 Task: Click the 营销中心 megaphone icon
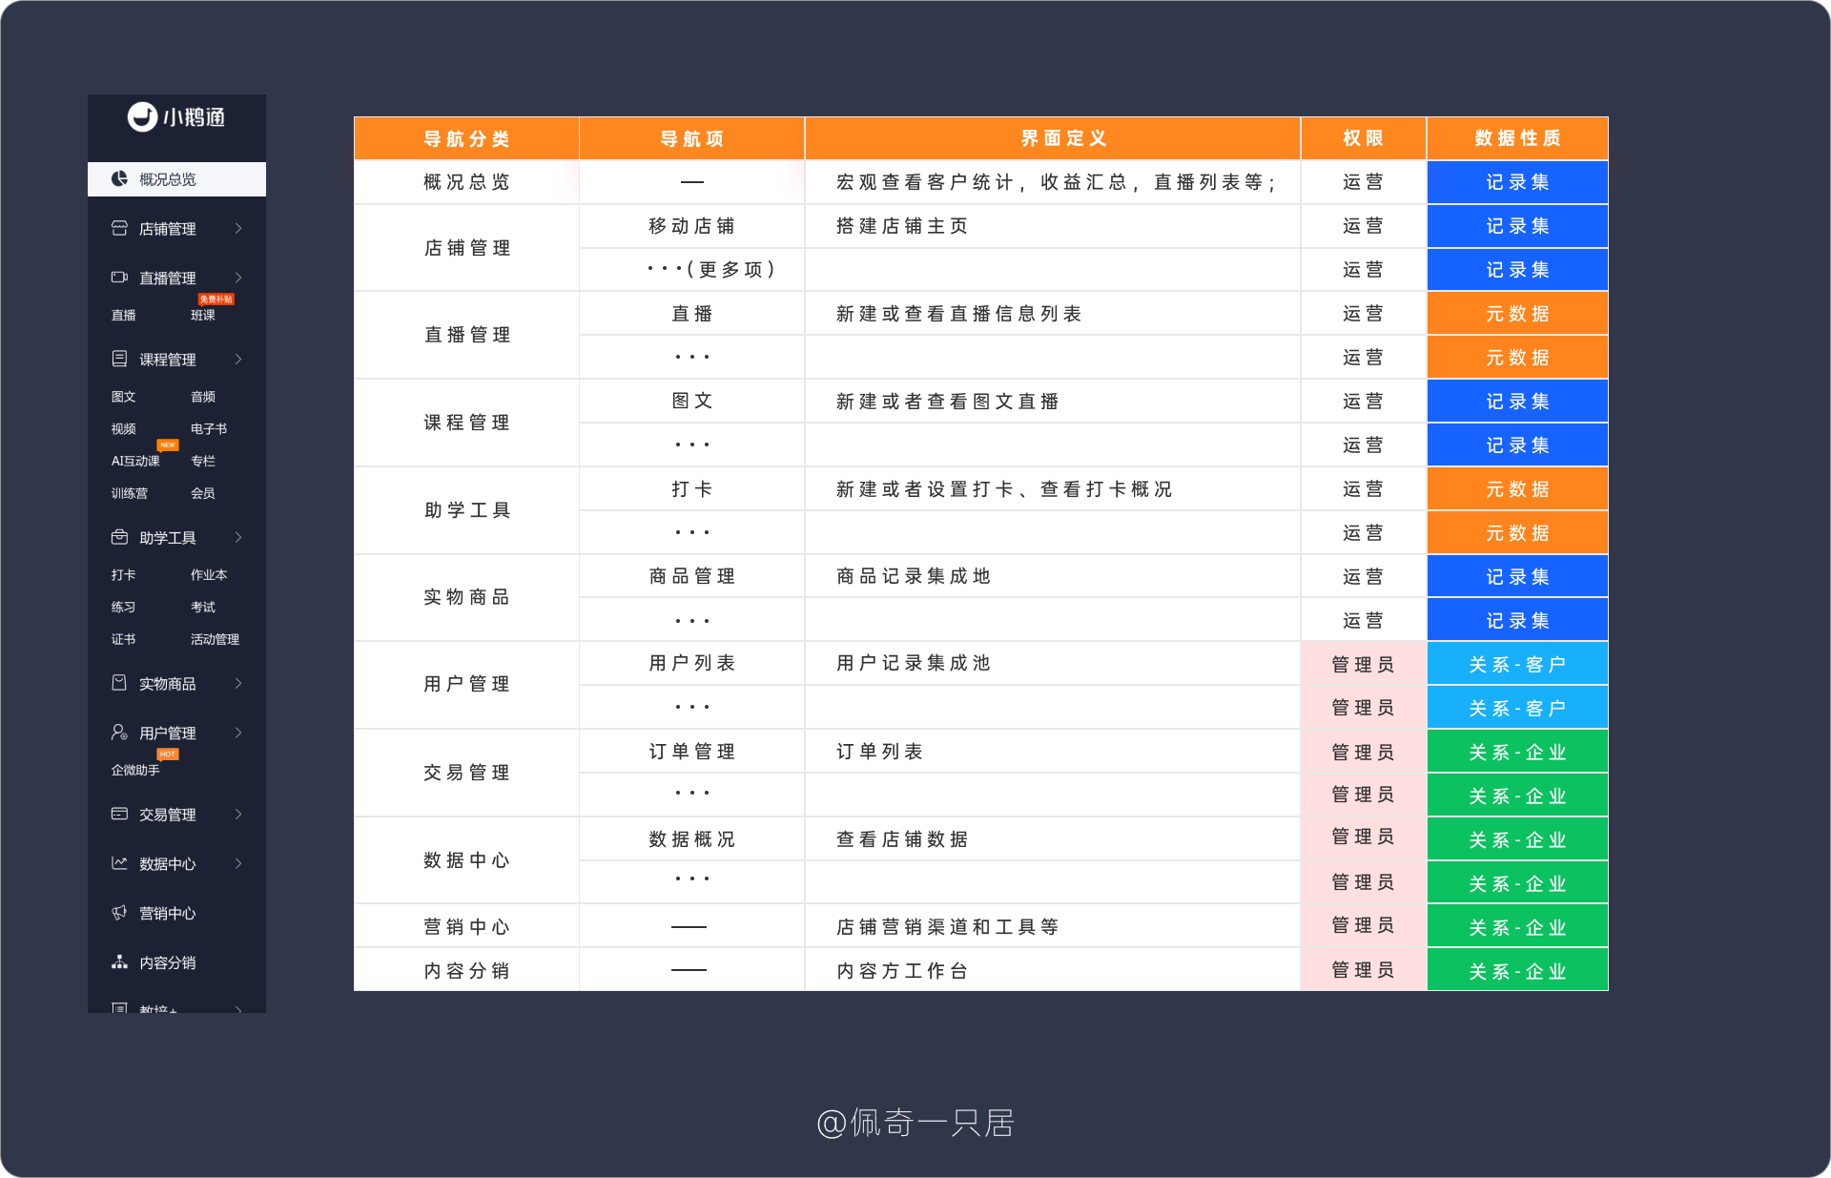click(x=119, y=913)
